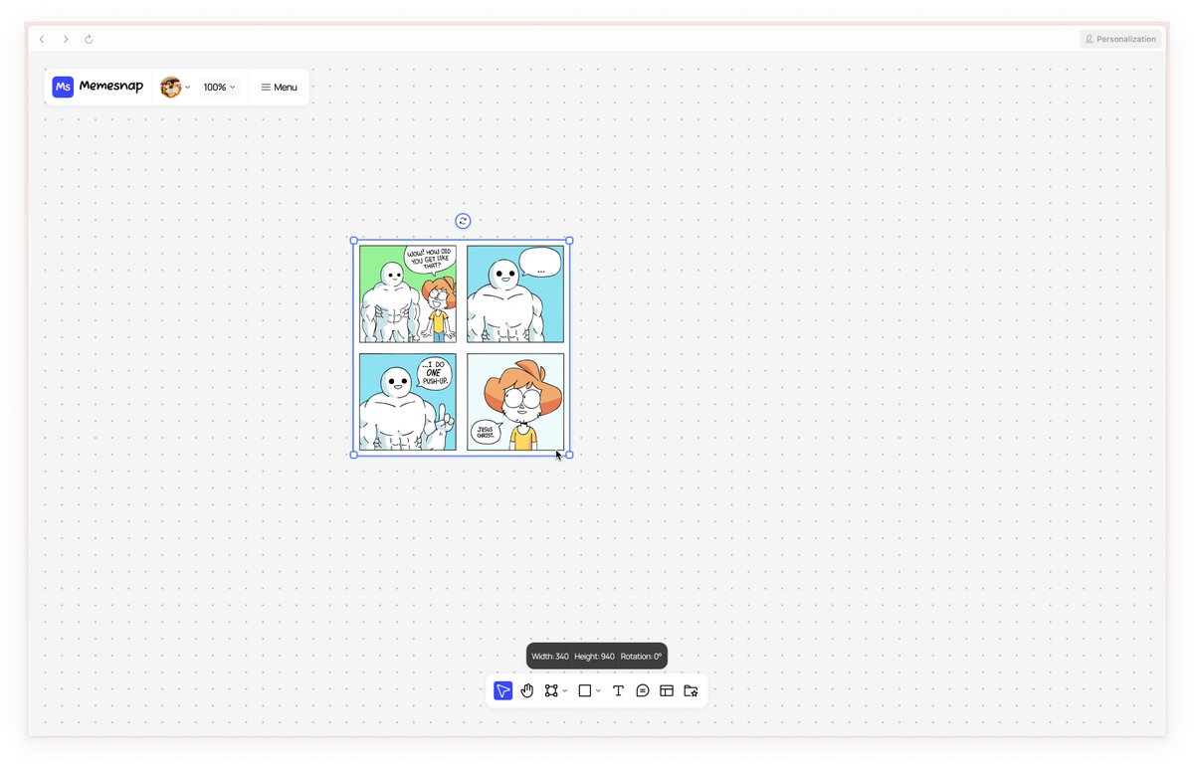Go forward with the right arrow
The width and height of the screenshot is (1194, 767).
point(66,40)
